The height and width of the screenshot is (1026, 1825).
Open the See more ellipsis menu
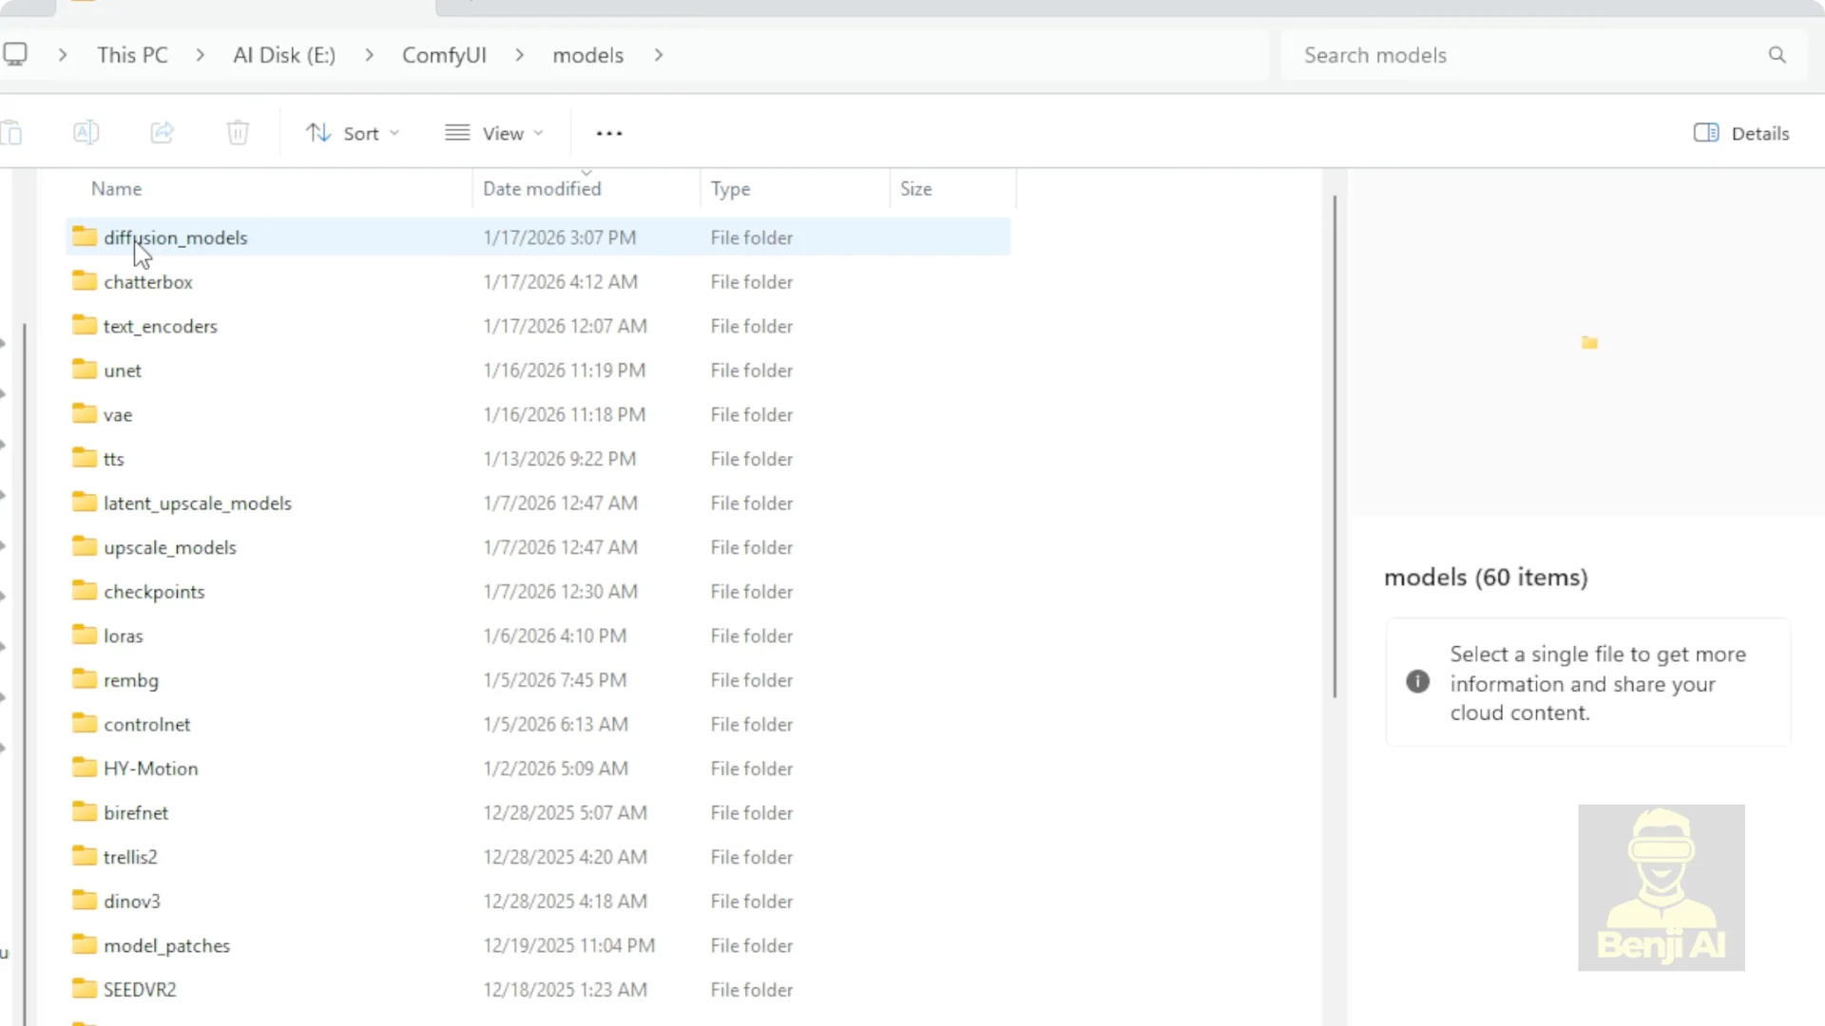coord(609,134)
